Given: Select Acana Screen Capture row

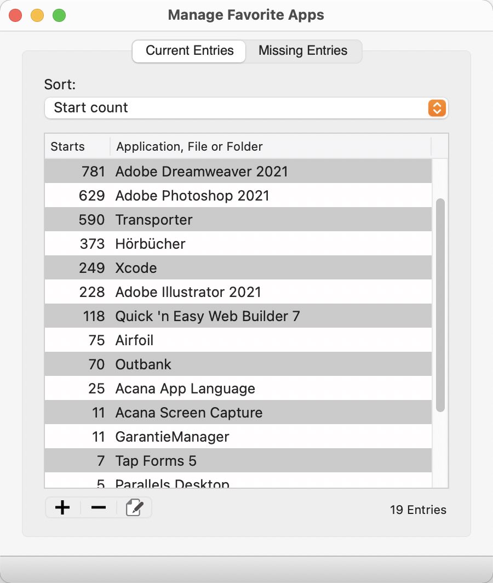Looking at the screenshot, I should click(x=238, y=413).
